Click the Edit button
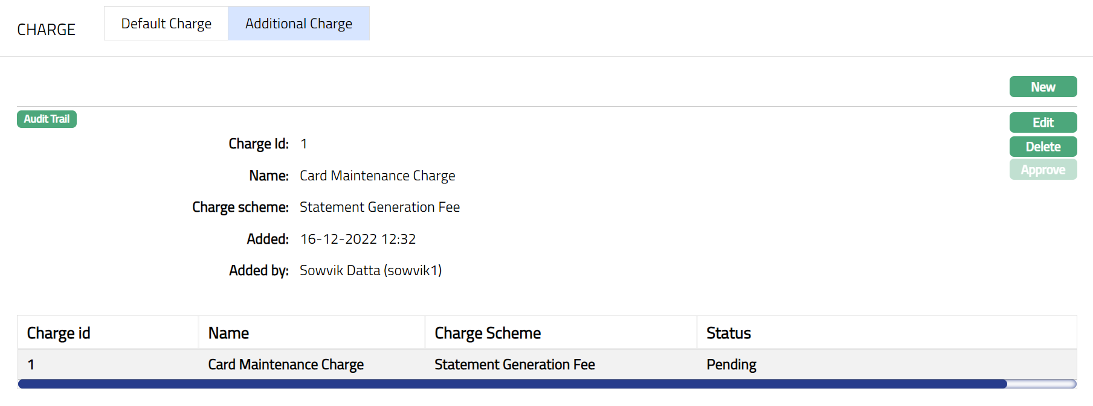This screenshot has height=406, width=1093. (1043, 122)
